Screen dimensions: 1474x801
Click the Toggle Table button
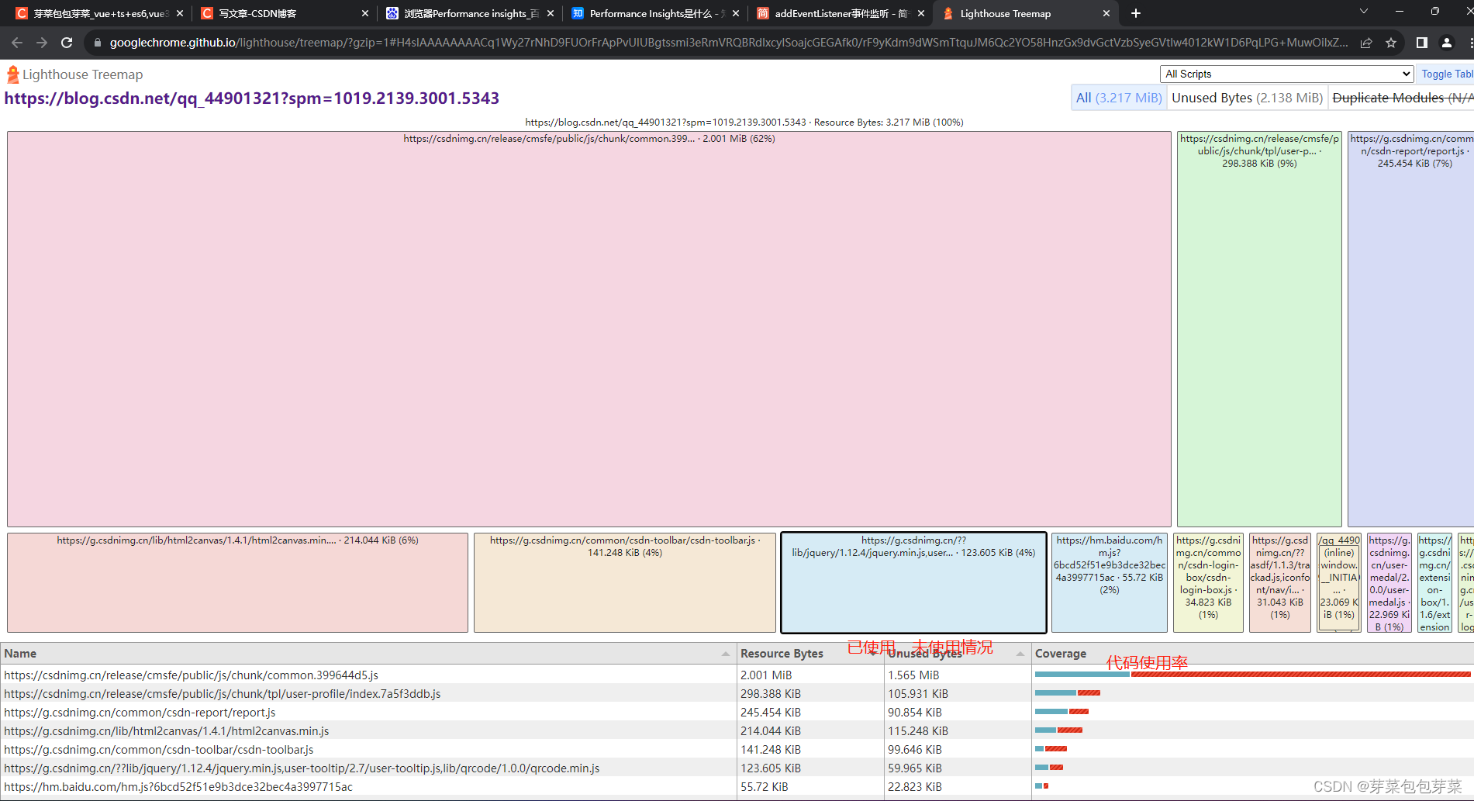[1445, 74]
